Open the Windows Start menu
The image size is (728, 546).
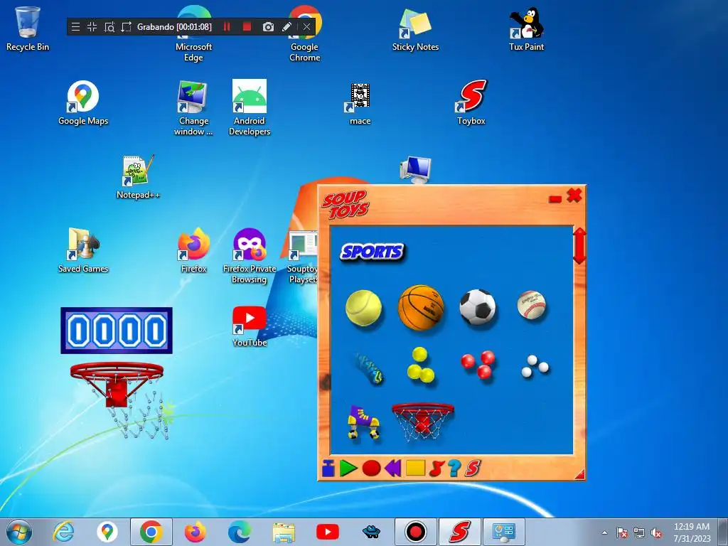click(x=19, y=532)
